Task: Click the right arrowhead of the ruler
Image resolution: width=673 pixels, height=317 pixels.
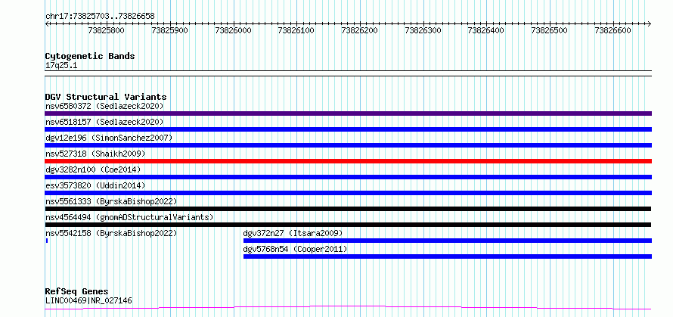Action: click(650, 24)
